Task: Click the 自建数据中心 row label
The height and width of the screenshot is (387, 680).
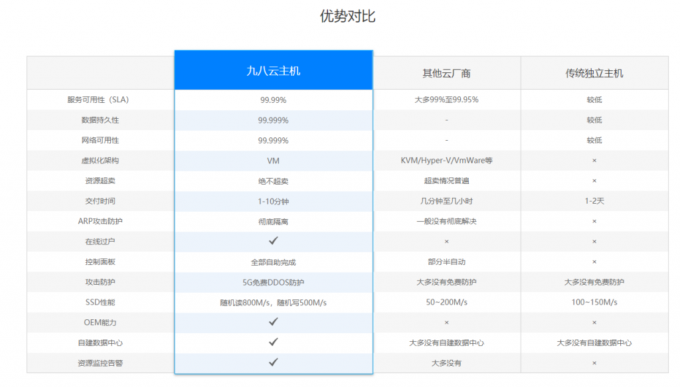Action: 100,343
